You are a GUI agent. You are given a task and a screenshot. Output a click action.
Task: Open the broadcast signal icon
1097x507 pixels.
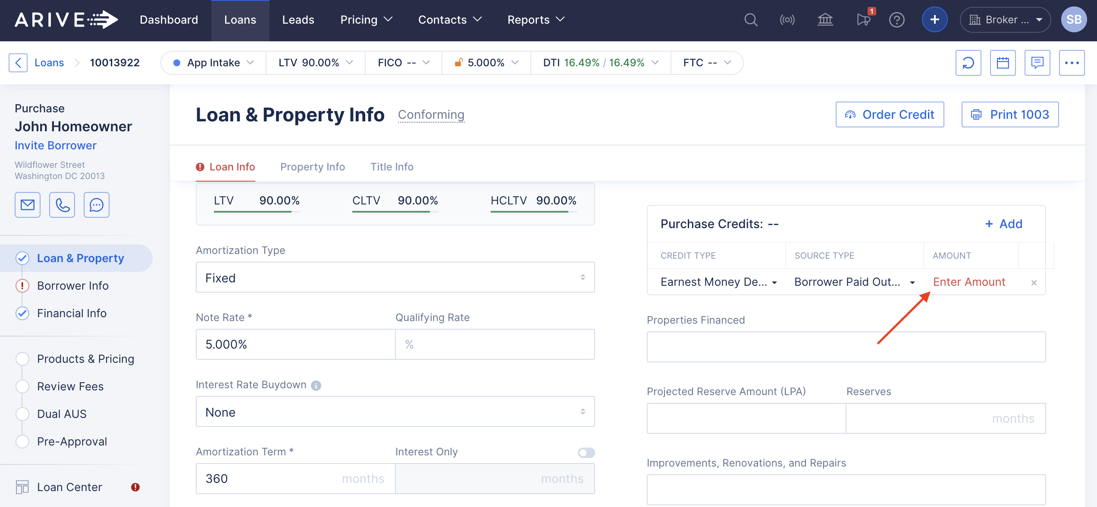pyautogui.click(x=787, y=20)
